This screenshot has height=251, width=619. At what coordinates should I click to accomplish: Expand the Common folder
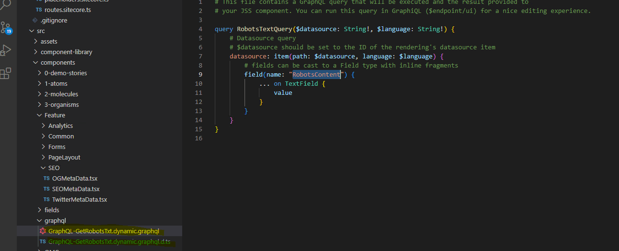click(x=43, y=136)
